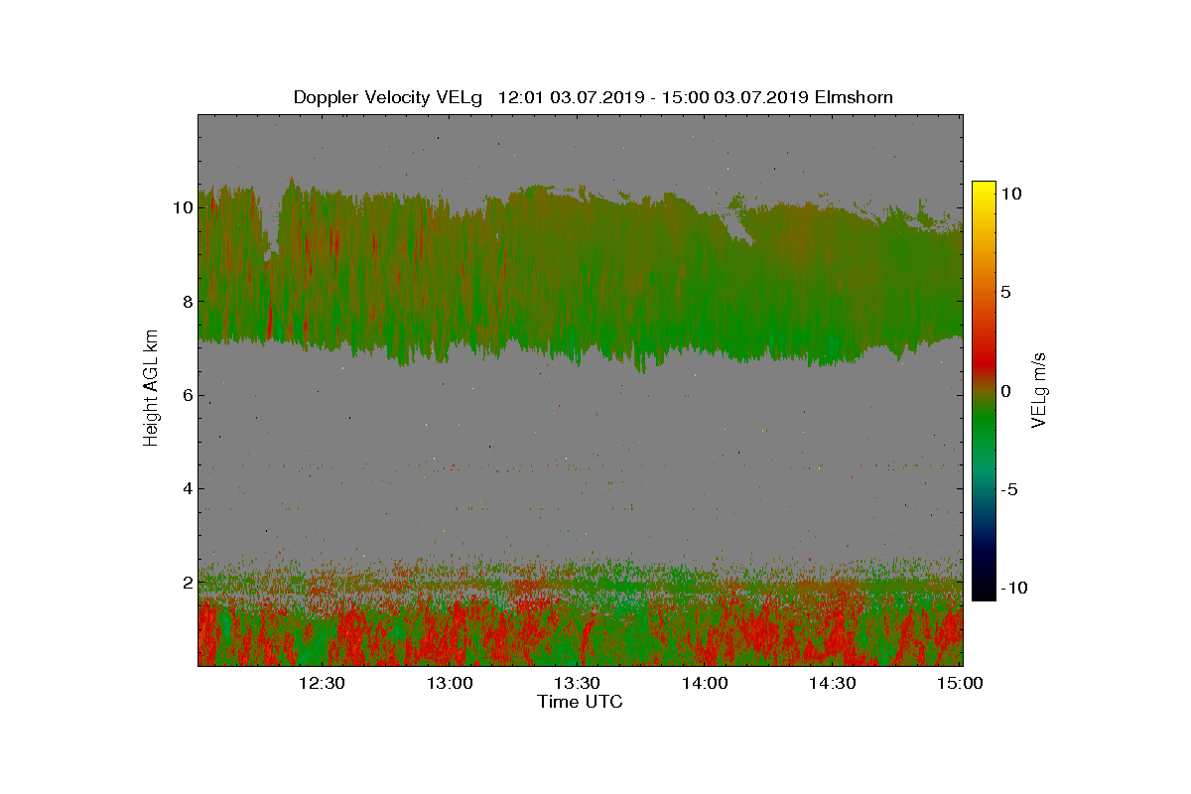Click the yellow top of the velocity colorbar
Image resolution: width=1191 pixels, height=794 pixels.
pos(984,189)
